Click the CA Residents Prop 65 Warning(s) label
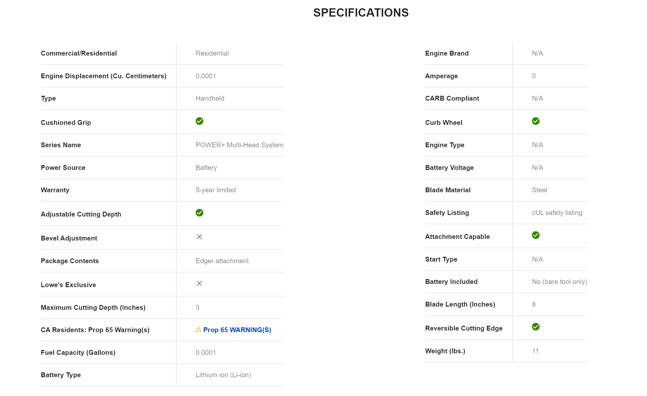 [x=95, y=330]
